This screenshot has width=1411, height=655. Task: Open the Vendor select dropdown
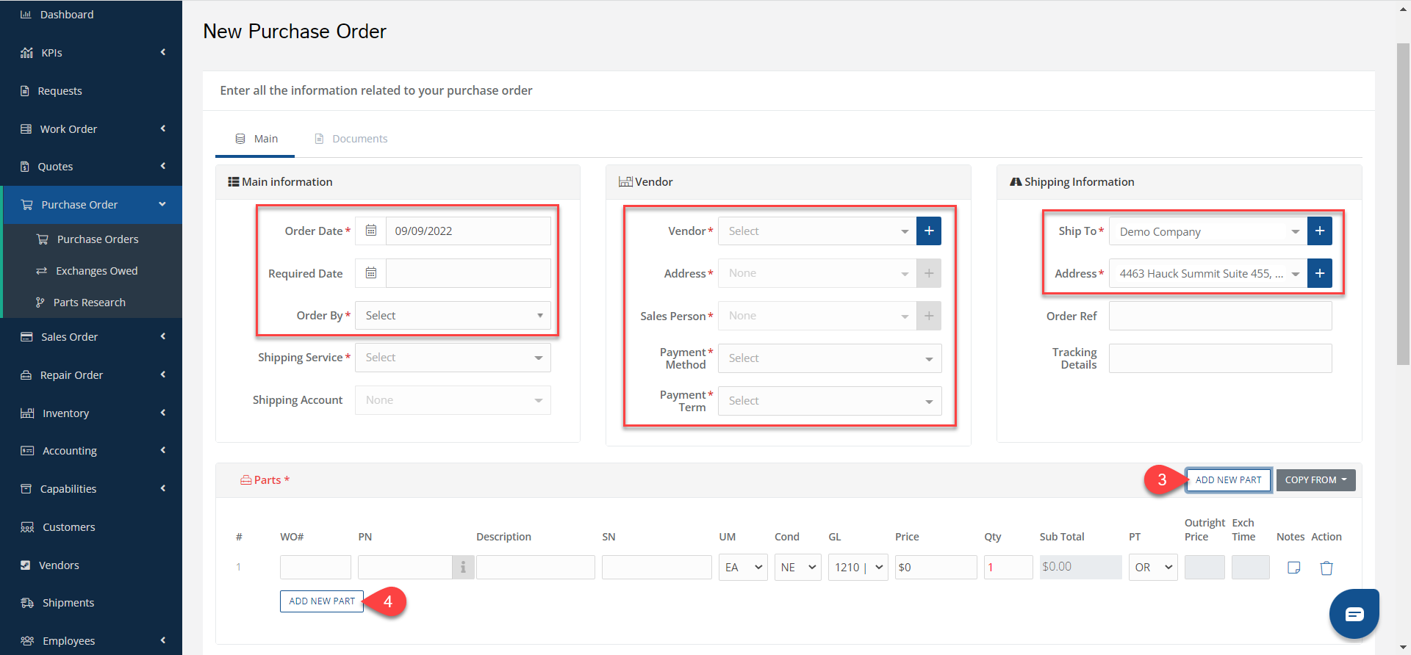[x=817, y=231]
